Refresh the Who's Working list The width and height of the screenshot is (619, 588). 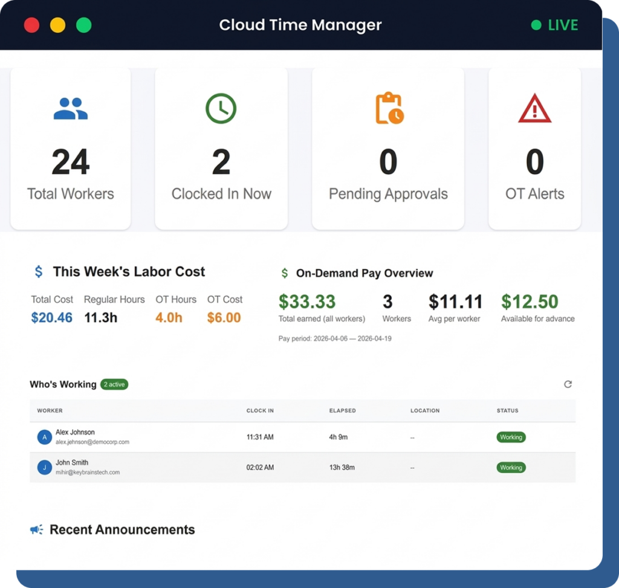click(568, 384)
